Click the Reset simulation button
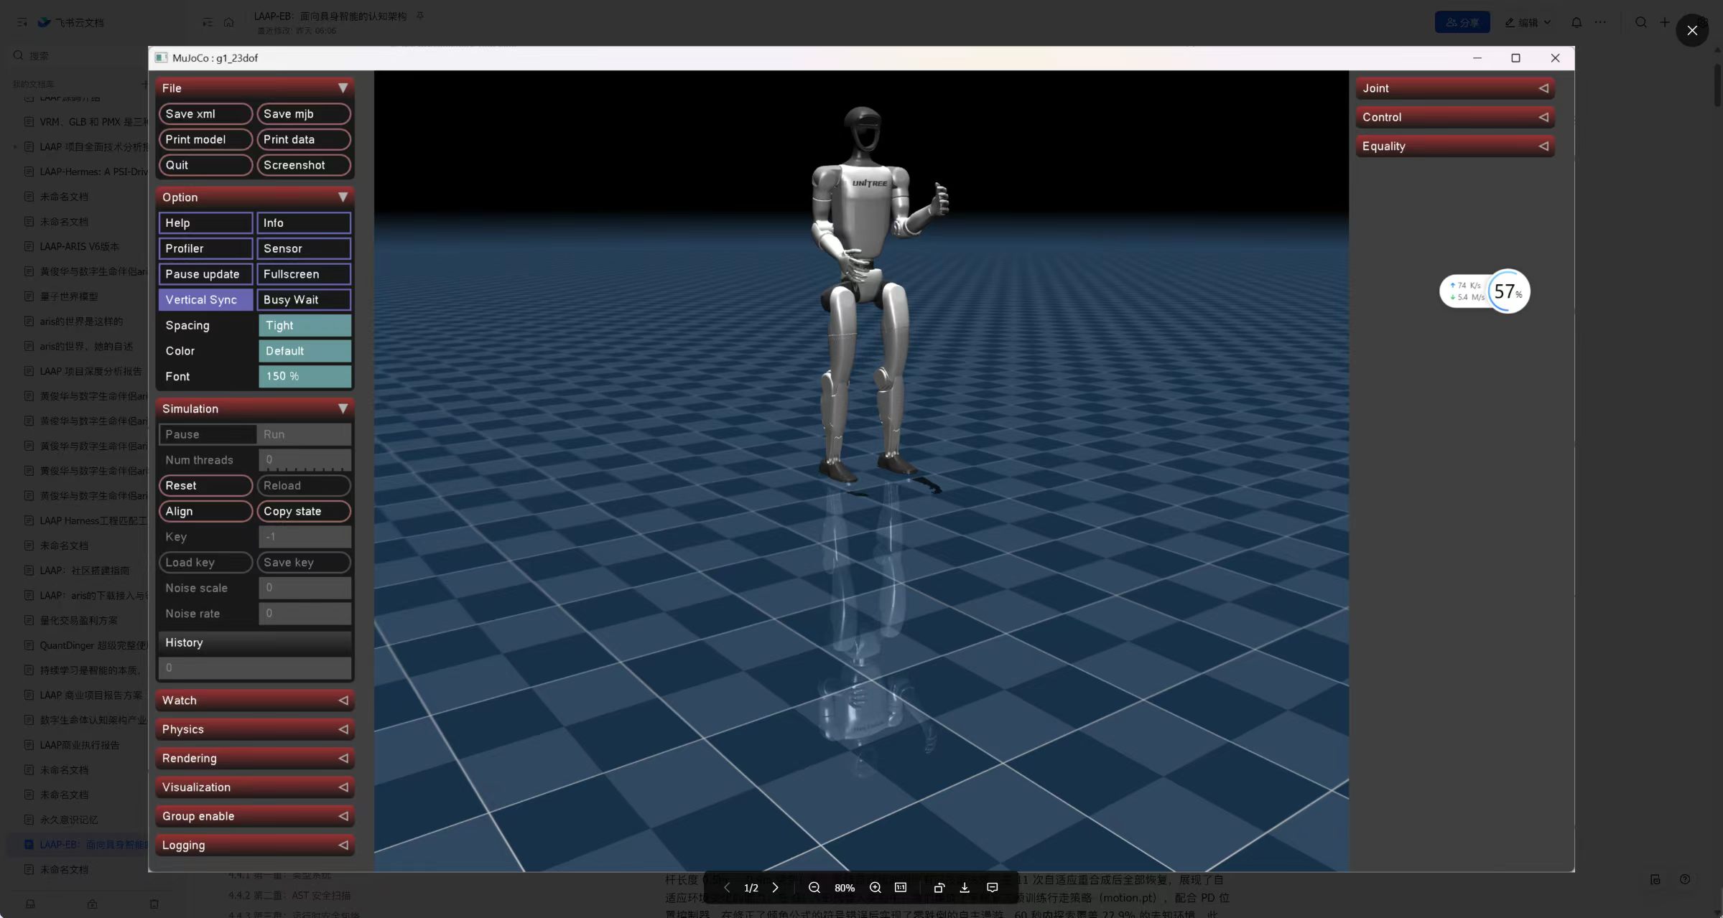This screenshot has height=918, width=1723. click(205, 485)
